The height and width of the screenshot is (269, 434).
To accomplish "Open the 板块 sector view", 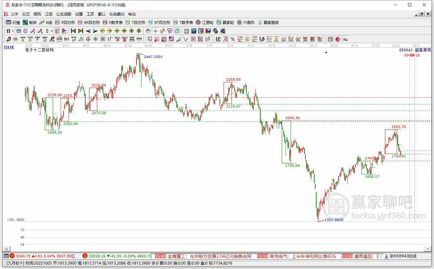I will [30, 22].
